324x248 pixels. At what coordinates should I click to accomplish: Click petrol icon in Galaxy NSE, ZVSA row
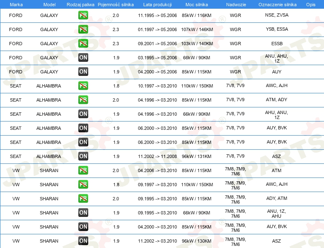(x=83, y=15)
